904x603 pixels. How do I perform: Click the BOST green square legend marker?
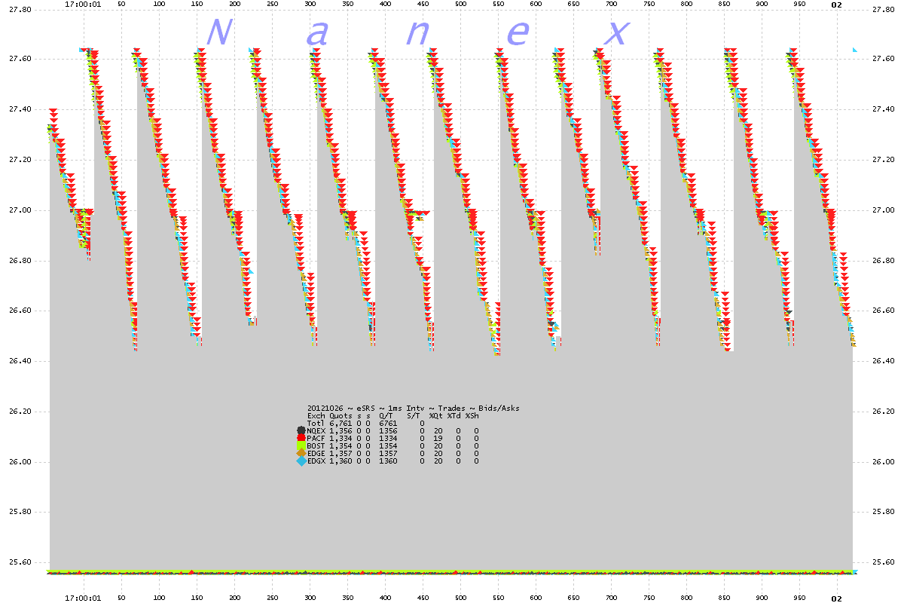tap(301, 446)
